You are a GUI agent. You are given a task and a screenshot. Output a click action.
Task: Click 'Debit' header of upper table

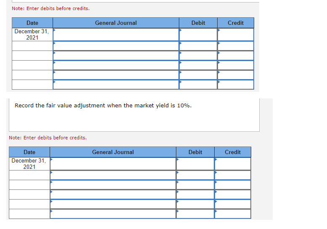tap(198, 23)
